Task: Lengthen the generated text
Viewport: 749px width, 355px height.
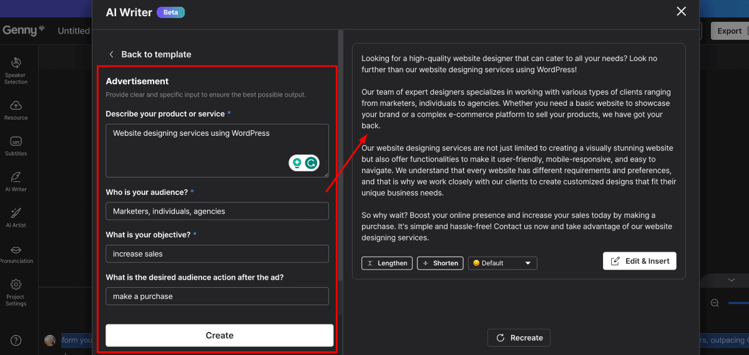Action: tap(387, 263)
